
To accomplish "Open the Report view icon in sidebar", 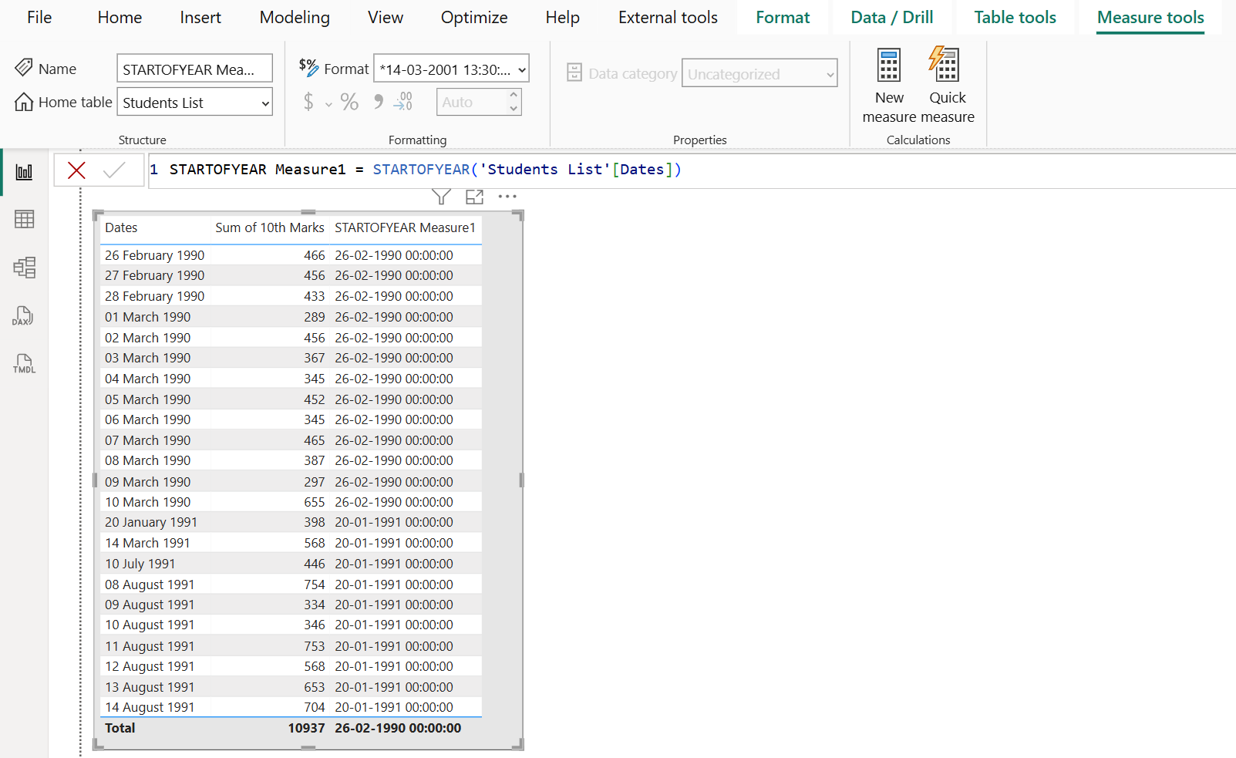I will [x=24, y=172].
